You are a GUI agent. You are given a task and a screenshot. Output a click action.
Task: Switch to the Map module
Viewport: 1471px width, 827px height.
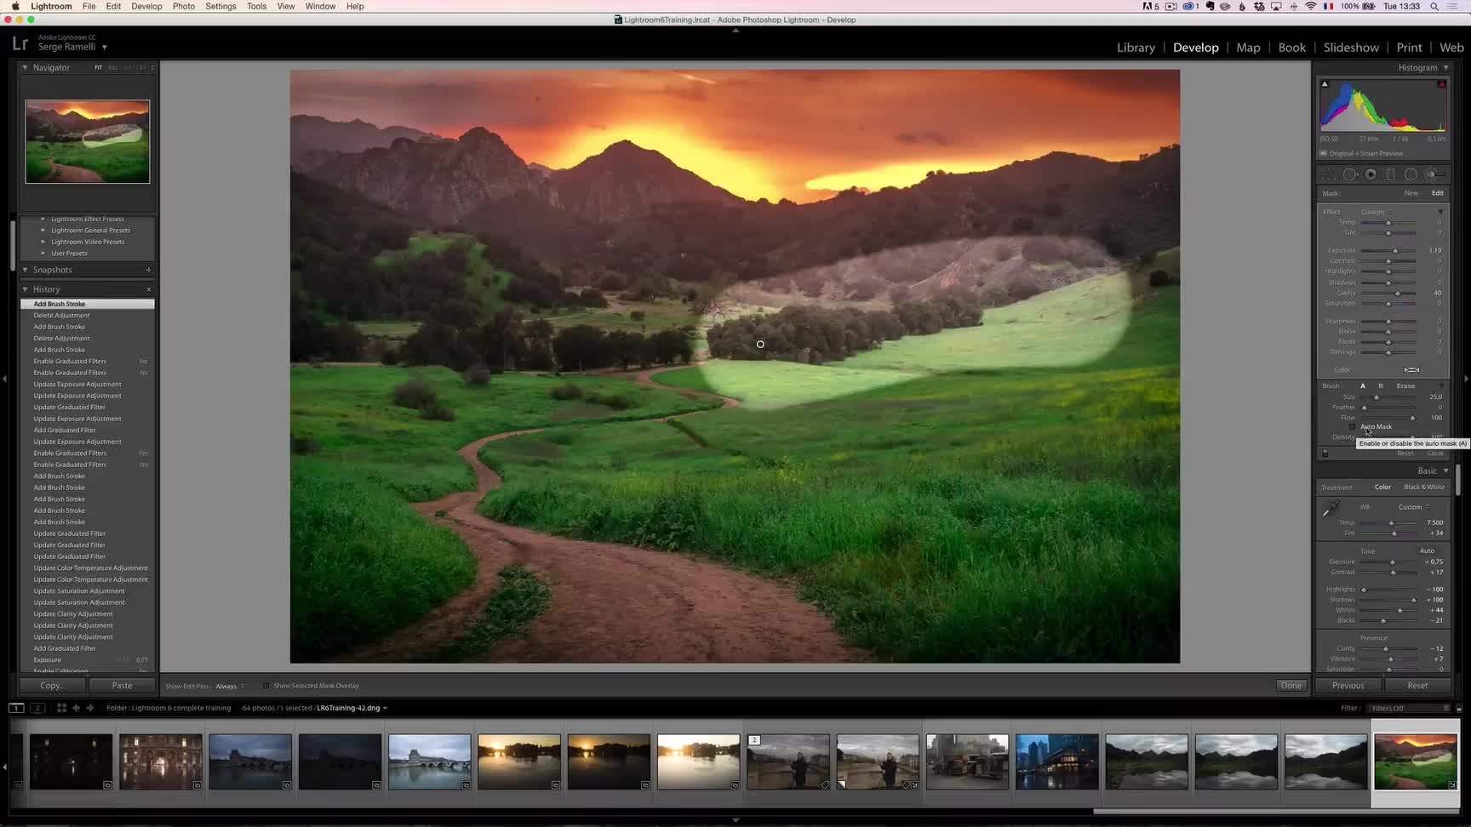1248,48
